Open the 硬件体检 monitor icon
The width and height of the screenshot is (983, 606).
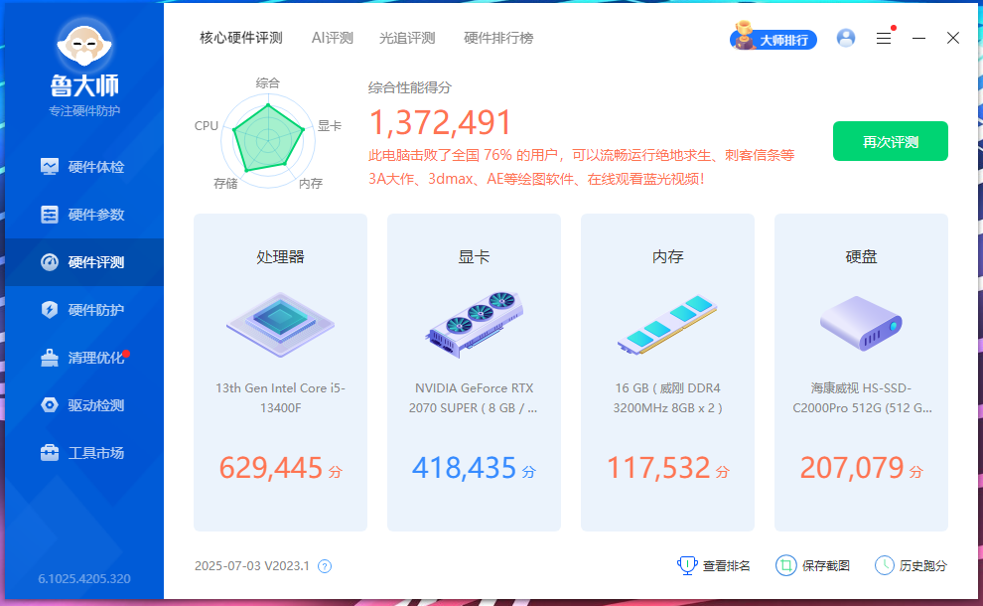50,166
